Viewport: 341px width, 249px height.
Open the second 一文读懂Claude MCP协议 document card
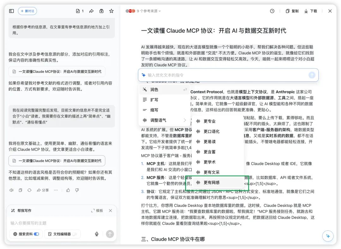(x=57, y=161)
